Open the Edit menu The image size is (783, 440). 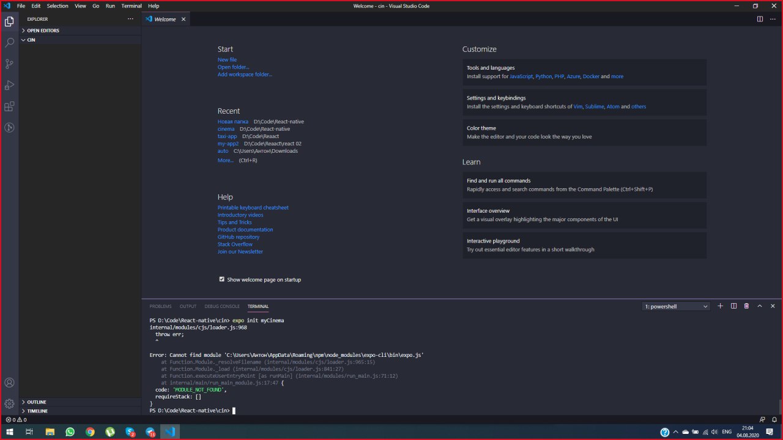coord(36,5)
